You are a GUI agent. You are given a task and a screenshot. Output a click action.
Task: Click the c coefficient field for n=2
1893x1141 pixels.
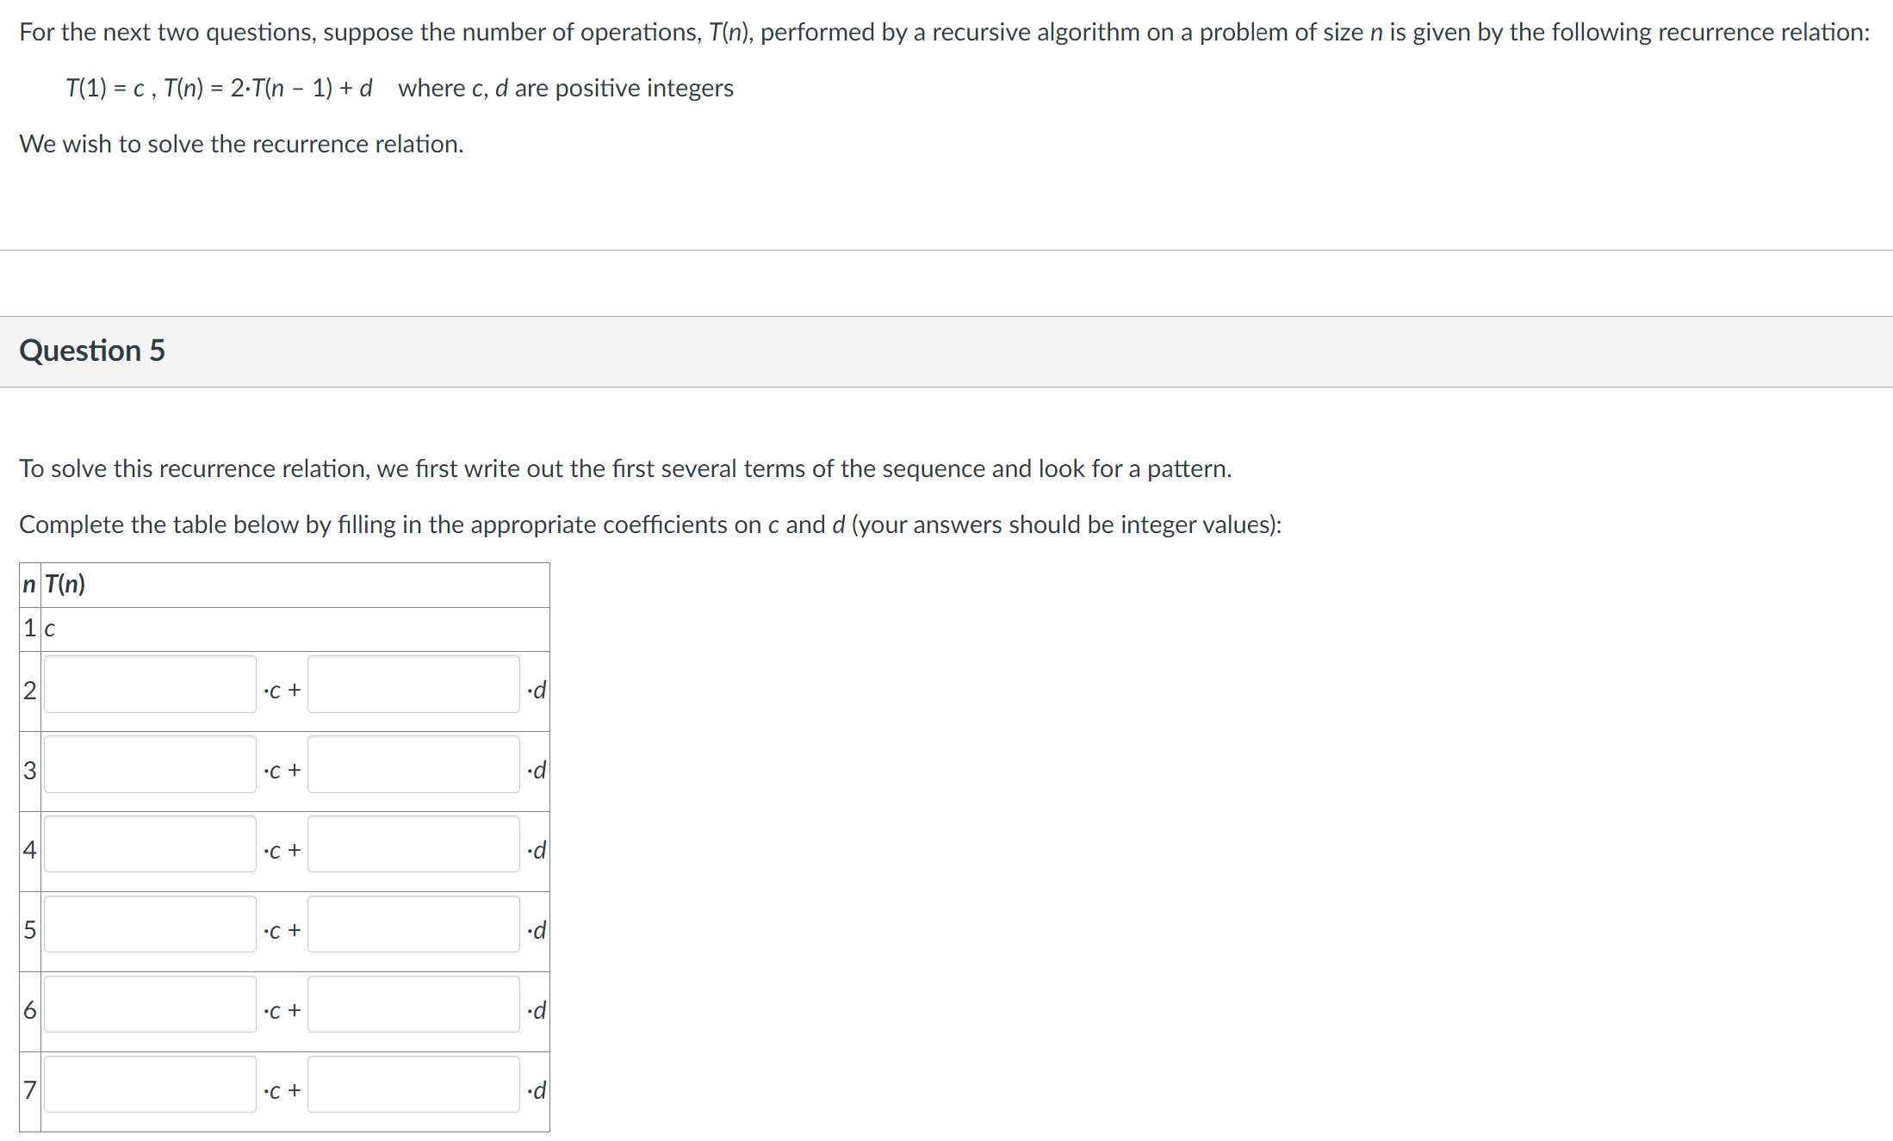(x=150, y=685)
